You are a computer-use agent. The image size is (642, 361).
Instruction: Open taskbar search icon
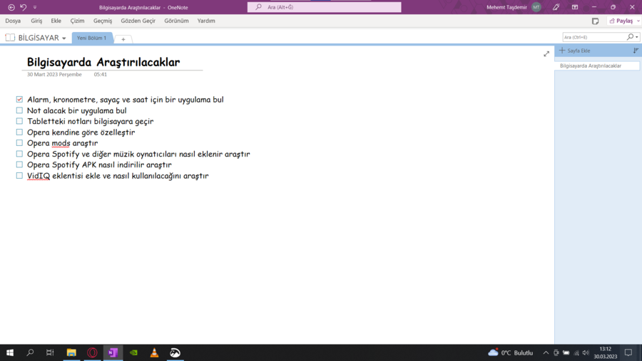click(30, 352)
